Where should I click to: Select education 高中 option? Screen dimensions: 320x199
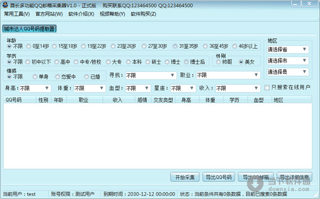coord(62,62)
